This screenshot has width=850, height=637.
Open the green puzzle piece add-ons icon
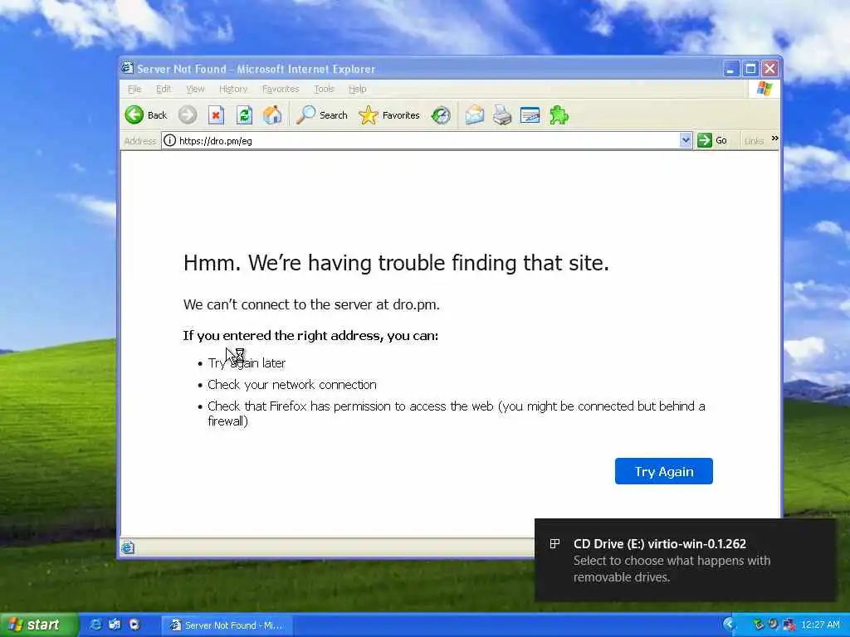(x=559, y=114)
